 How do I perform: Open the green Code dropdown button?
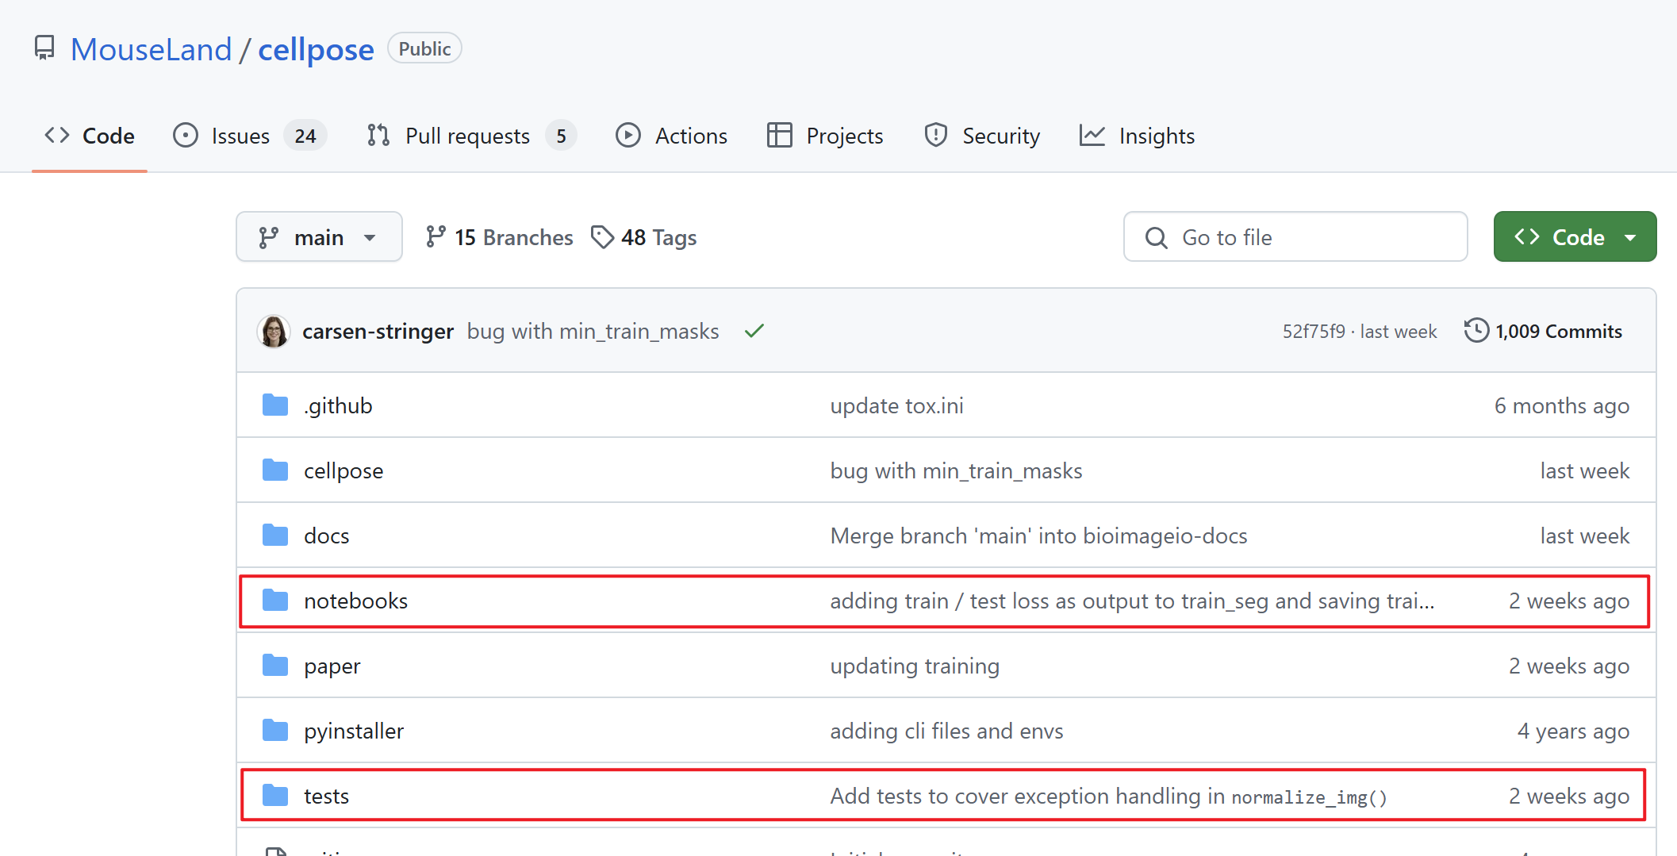pos(1575,236)
